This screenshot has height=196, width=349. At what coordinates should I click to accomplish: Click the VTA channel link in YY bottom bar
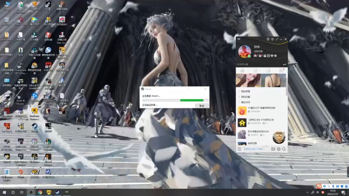pos(254,149)
